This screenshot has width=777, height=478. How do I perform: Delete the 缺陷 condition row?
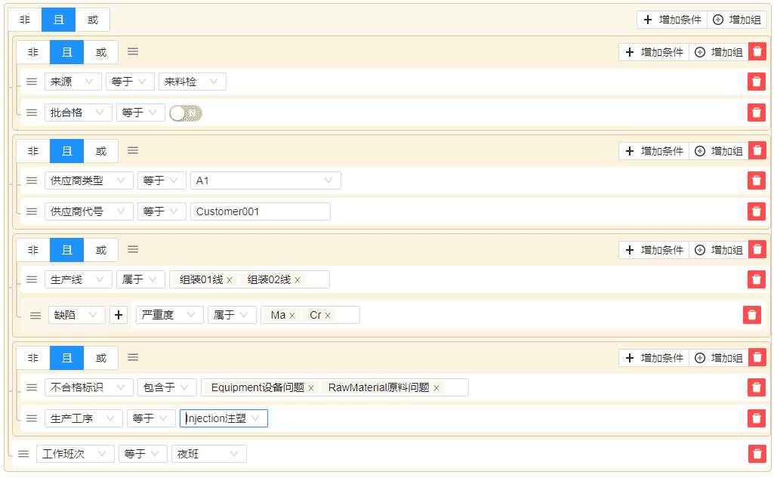[x=752, y=315]
